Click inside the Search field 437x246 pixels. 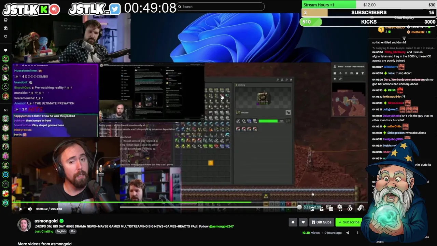[221, 6]
